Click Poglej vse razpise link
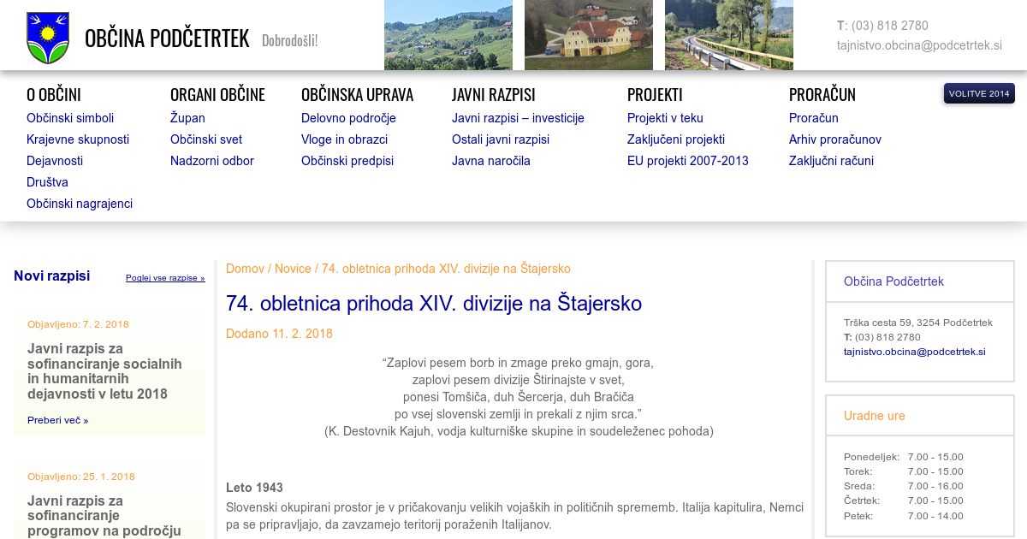Image resolution: width=1027 pixels, height=539 pixels. coord(165,278)
